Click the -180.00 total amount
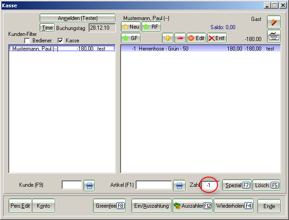Image resolution: width=289 pixels, height=220 pixels. [253, 39]
